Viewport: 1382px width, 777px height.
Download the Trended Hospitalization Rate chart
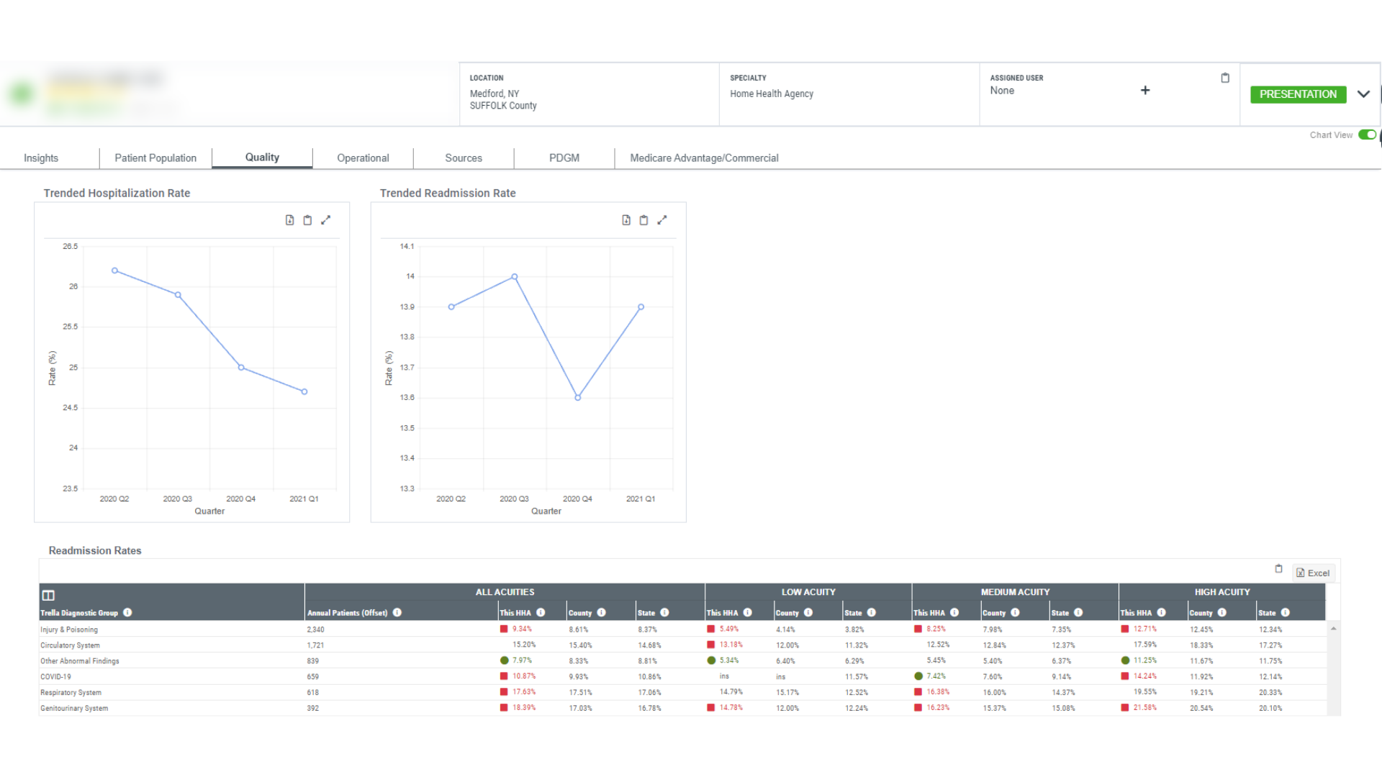pyautogui.click(x=290, y=219)
